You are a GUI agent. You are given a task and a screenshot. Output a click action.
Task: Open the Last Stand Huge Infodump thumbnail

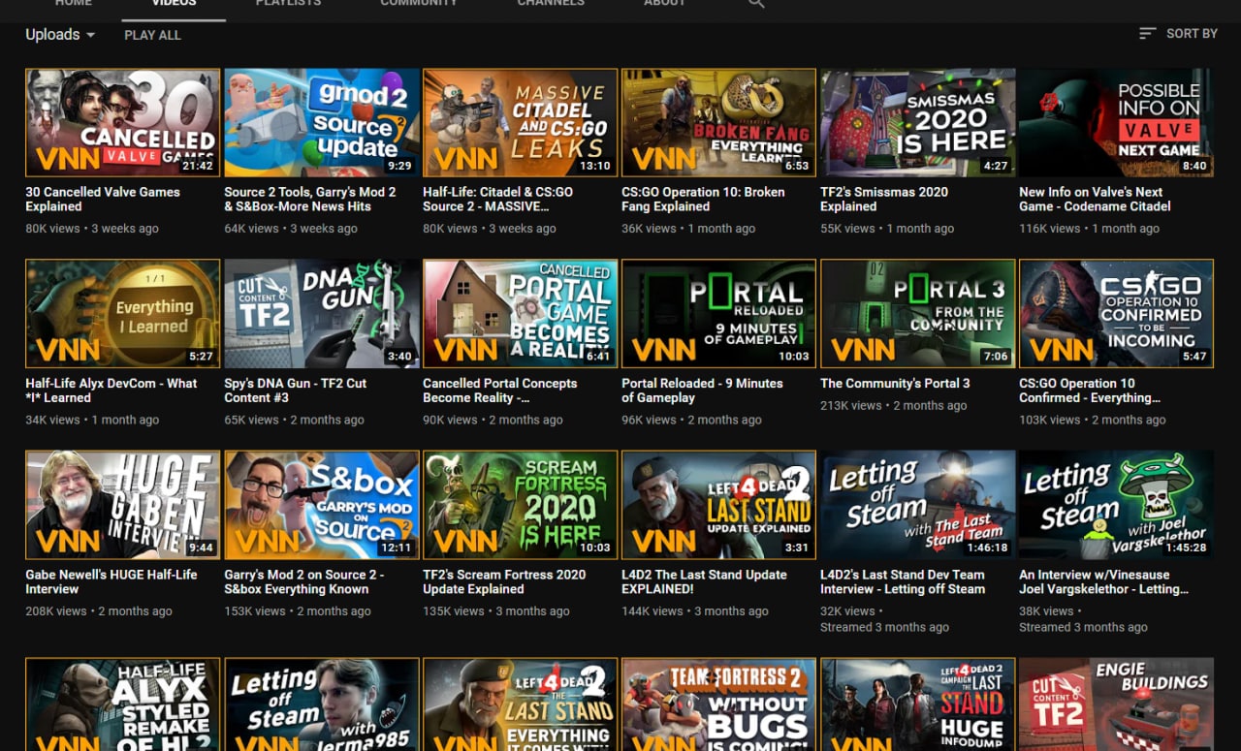pos(918,704)
